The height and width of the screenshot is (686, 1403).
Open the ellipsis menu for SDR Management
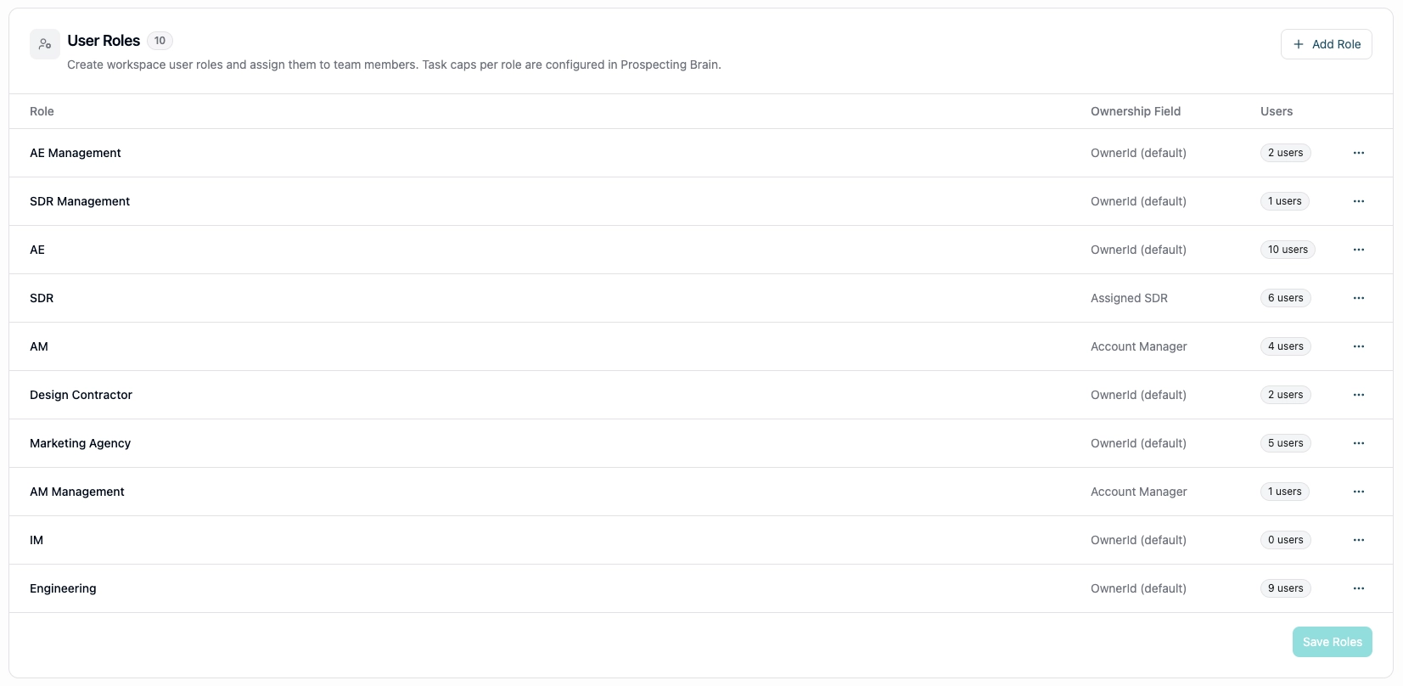coord(1358,201)
